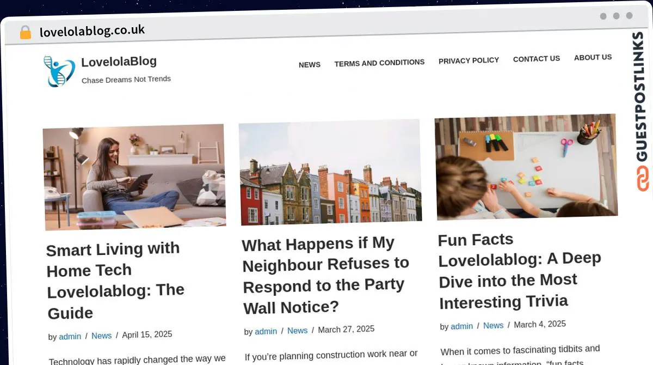This screenshot has width=653, height=365.
Task: Open the NEWS menu item
Action: tap(309, 64)
